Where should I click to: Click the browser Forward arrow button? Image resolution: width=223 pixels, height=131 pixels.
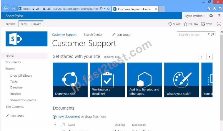coord(14,9)
